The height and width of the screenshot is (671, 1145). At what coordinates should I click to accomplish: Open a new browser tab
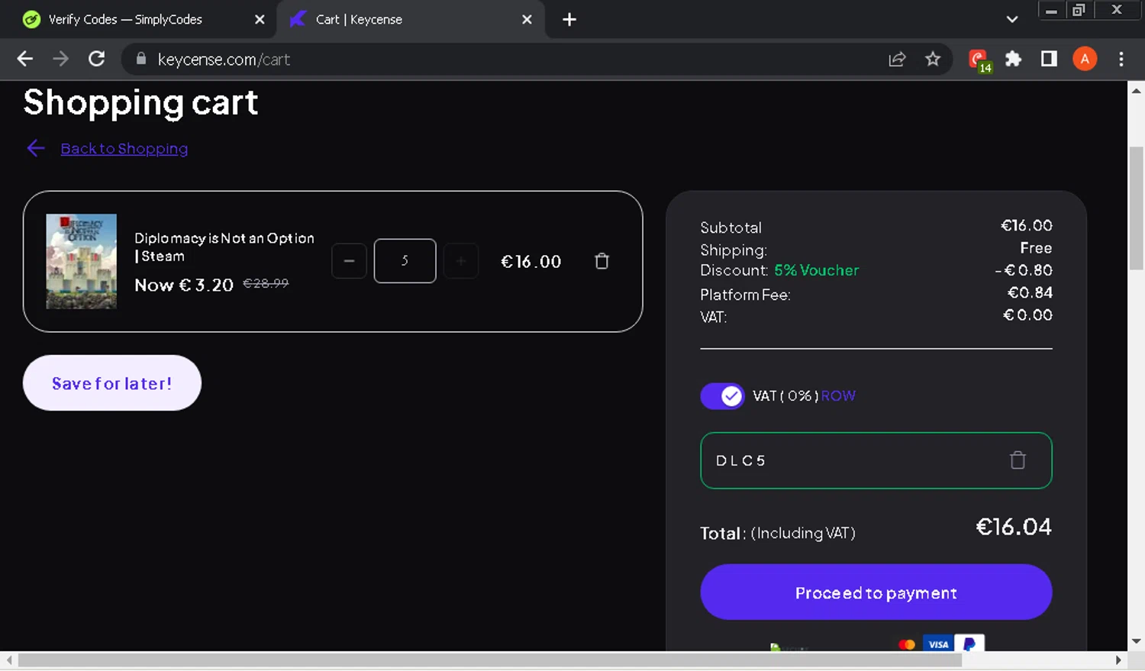[569, 20]
